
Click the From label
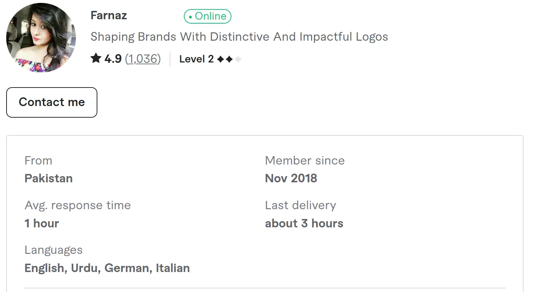(39, 161)
